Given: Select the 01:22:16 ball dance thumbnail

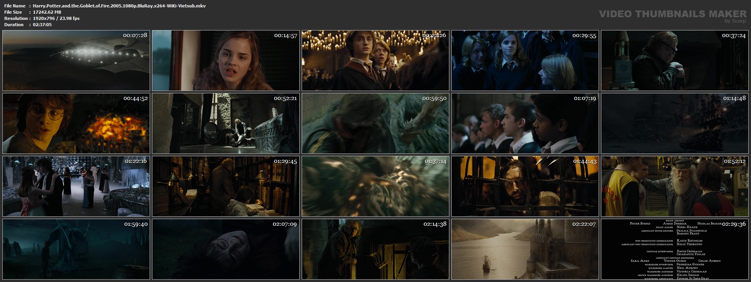Looking at the screenshot, I should (76, 186).
